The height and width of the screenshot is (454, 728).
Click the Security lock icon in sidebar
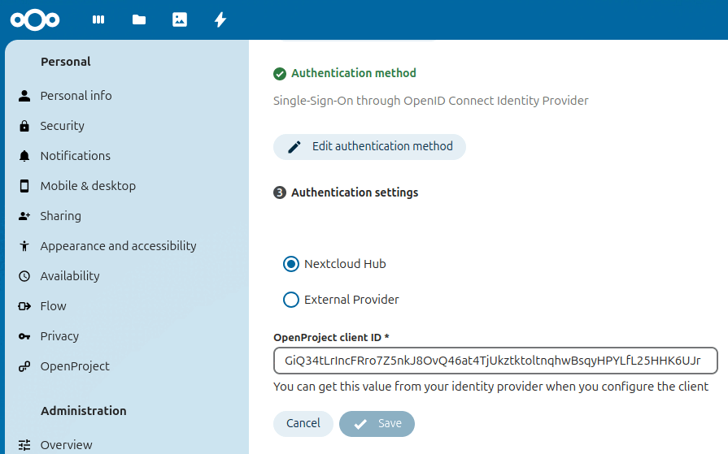(x=24, y=126)
